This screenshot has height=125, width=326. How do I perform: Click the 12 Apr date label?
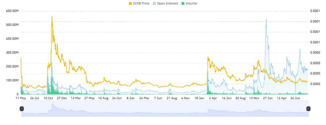282,98
